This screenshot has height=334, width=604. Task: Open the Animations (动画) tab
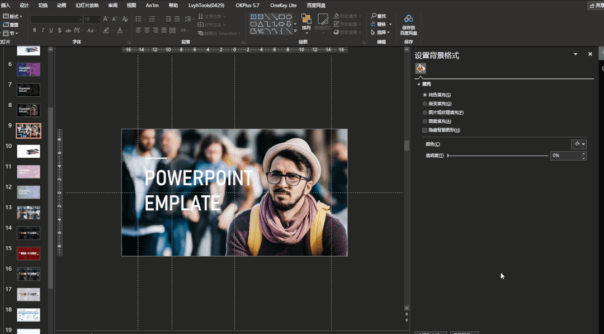tap(62, 6)
